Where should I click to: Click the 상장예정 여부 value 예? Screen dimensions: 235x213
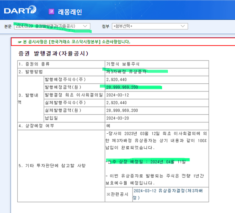(x=108, y=126)
